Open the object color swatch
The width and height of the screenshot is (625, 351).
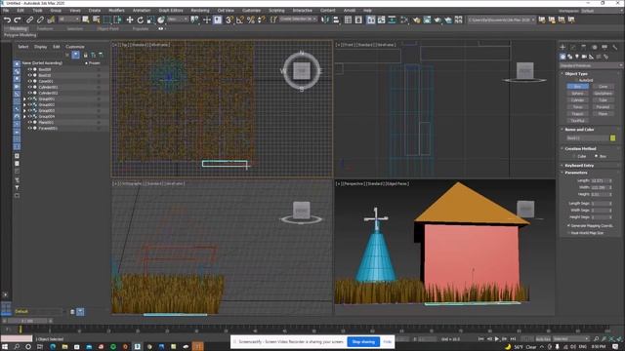(612, 138)
